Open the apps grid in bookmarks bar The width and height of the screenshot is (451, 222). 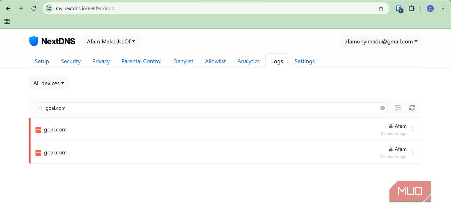(x=7, y=21)
